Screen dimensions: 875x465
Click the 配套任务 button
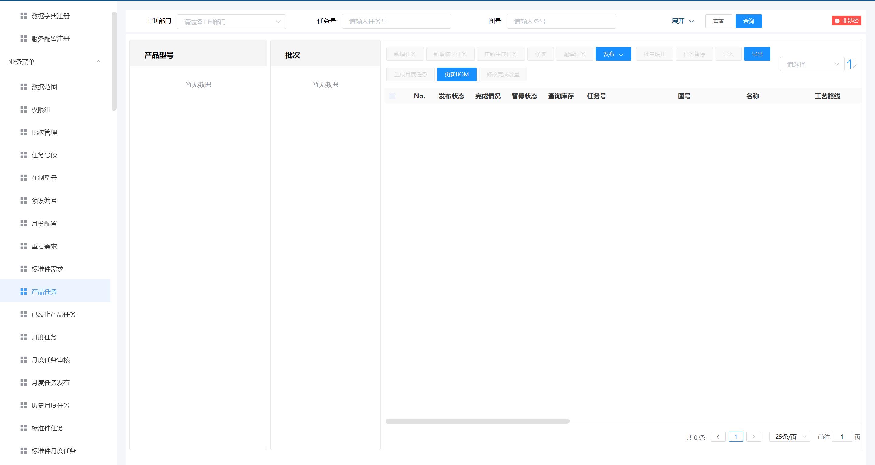point(575,54)
